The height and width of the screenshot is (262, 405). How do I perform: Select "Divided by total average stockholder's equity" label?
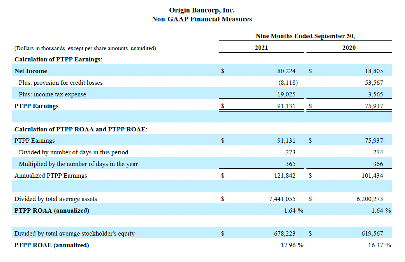(75, 234)
